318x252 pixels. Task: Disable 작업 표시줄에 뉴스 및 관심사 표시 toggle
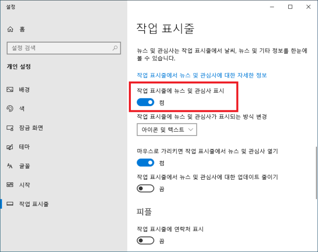(146, 102)
